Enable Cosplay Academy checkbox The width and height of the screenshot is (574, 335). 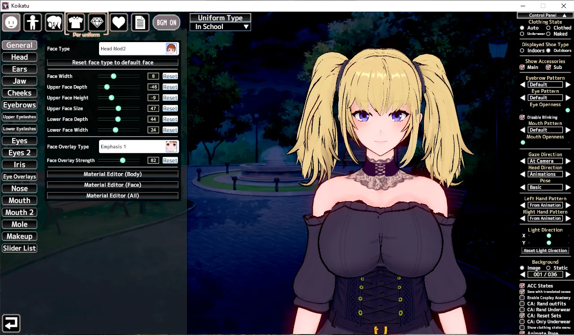pyautogui.click(x=522, y=298)
